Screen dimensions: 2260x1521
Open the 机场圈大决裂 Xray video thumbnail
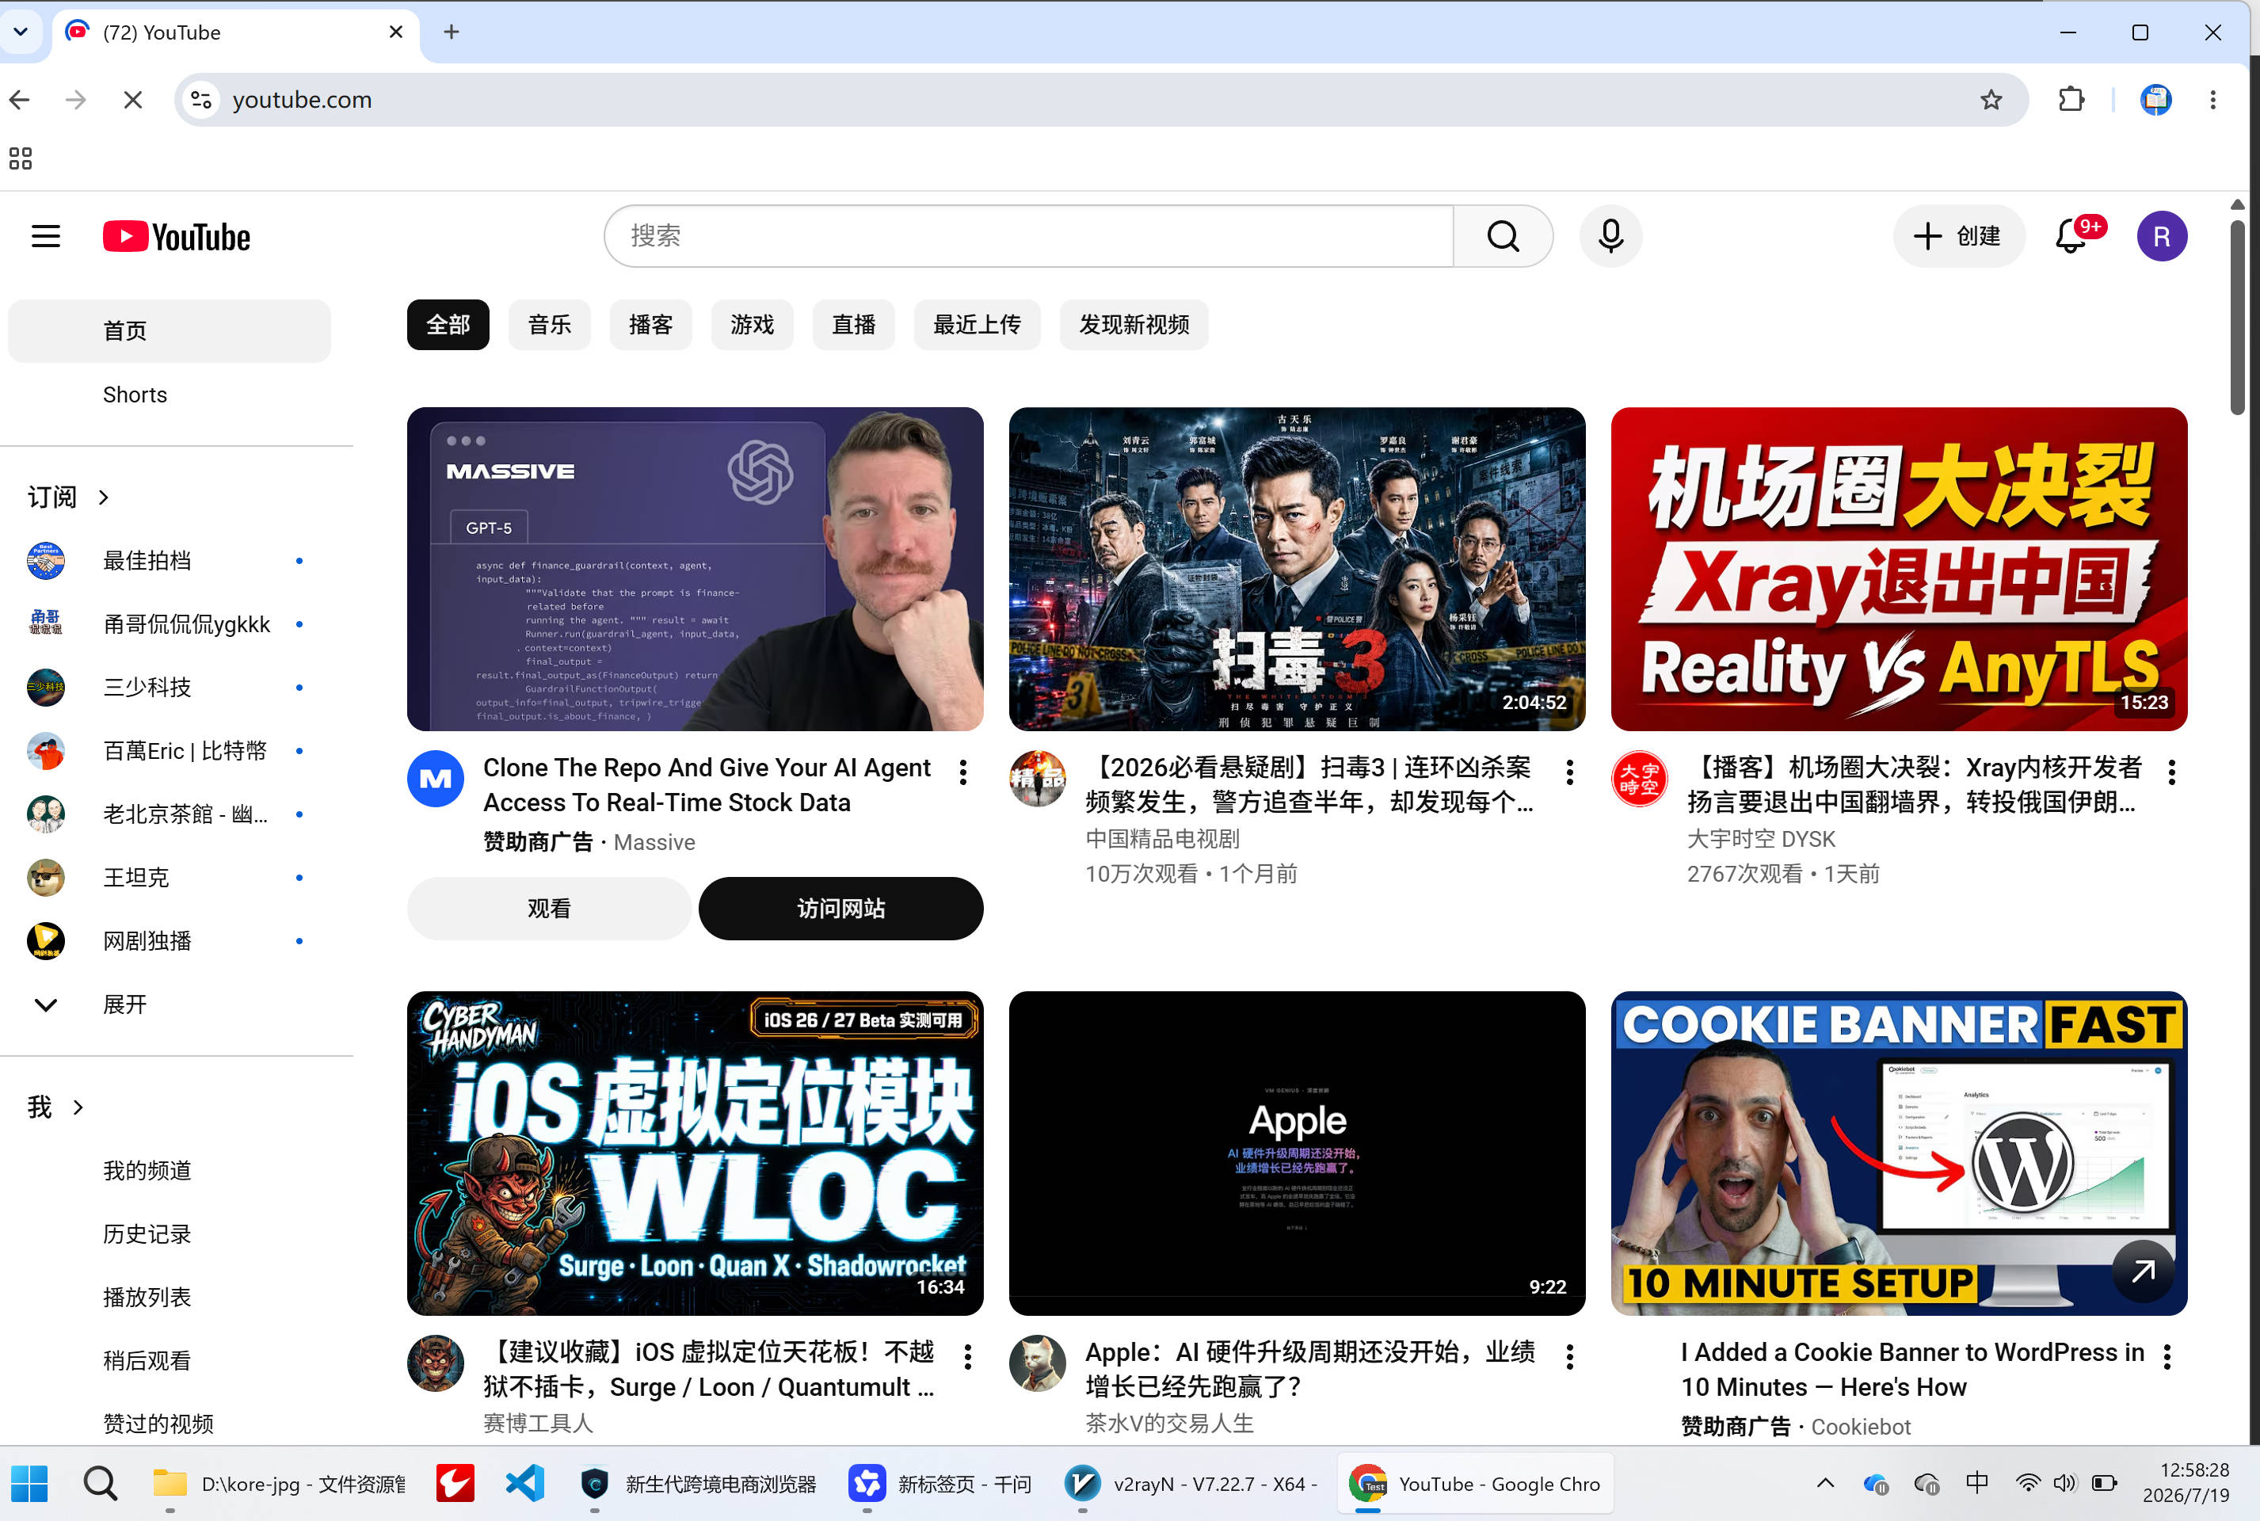pos(1898,570)
